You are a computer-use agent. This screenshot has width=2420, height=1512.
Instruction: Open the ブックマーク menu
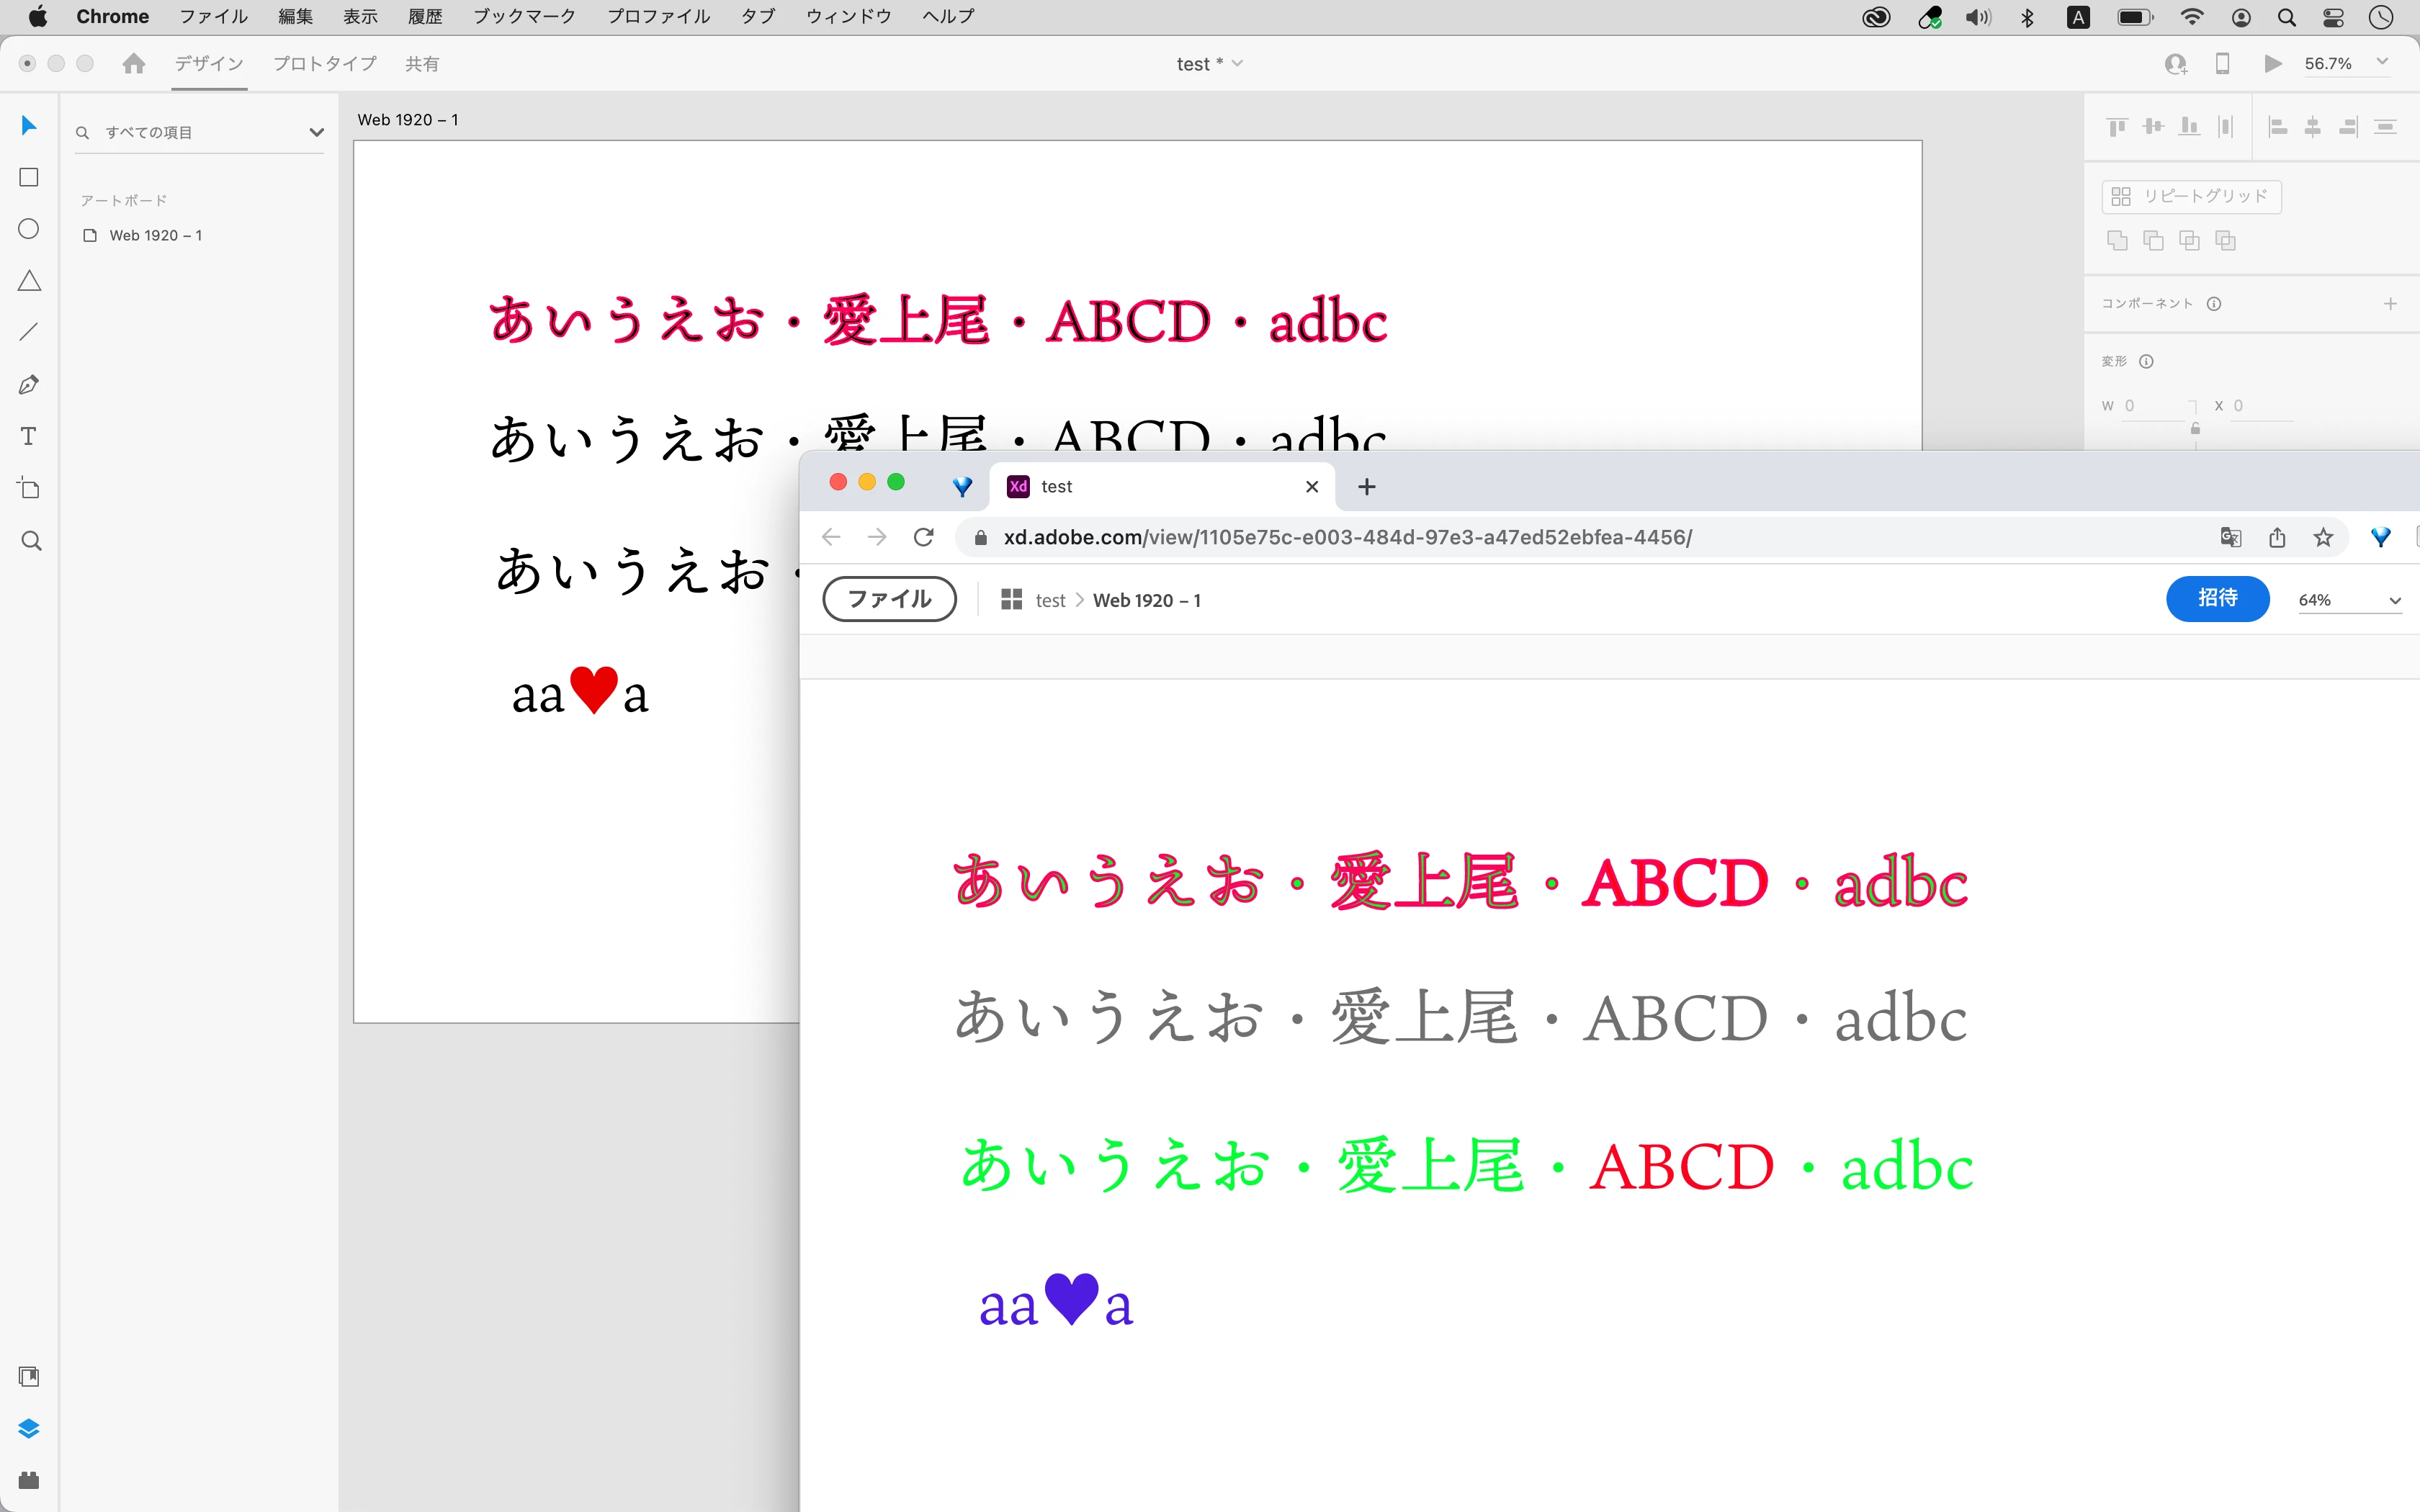(x=524, y=16)
